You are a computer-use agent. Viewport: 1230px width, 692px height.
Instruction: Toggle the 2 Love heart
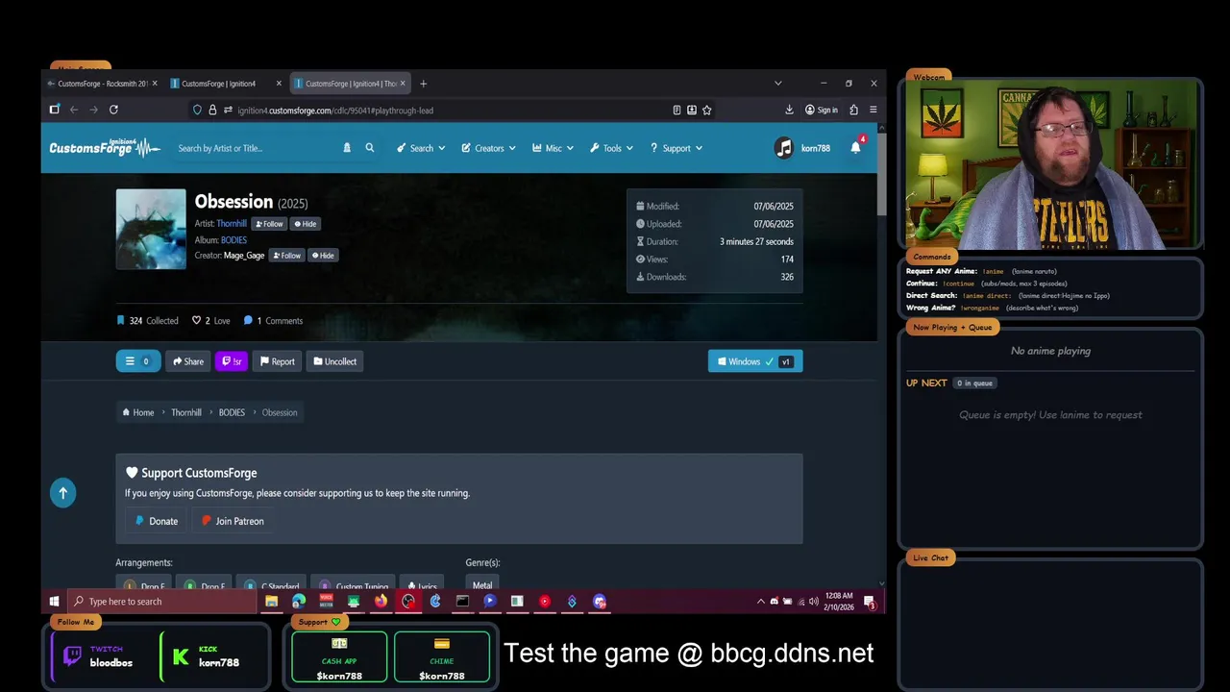tap(210, 321)
